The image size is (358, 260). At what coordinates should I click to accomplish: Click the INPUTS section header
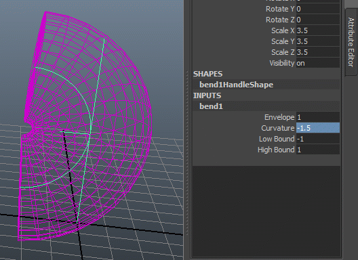(207, 95)
